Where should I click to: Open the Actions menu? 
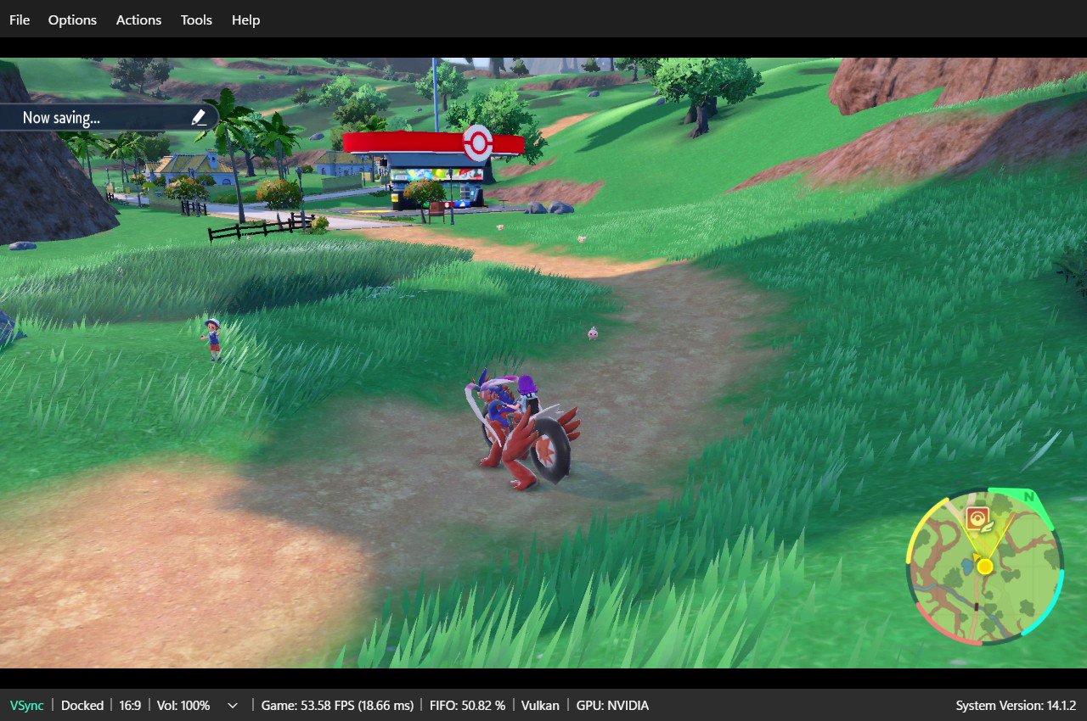(x=138, y=20)
